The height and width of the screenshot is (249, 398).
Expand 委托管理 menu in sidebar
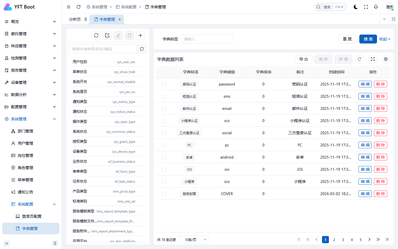[31, 34]
